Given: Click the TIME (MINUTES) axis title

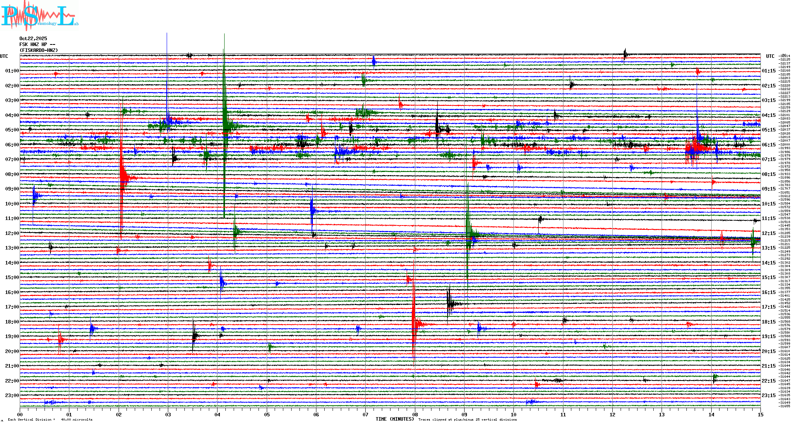Looking at the screenshot, I should [395, 419].
